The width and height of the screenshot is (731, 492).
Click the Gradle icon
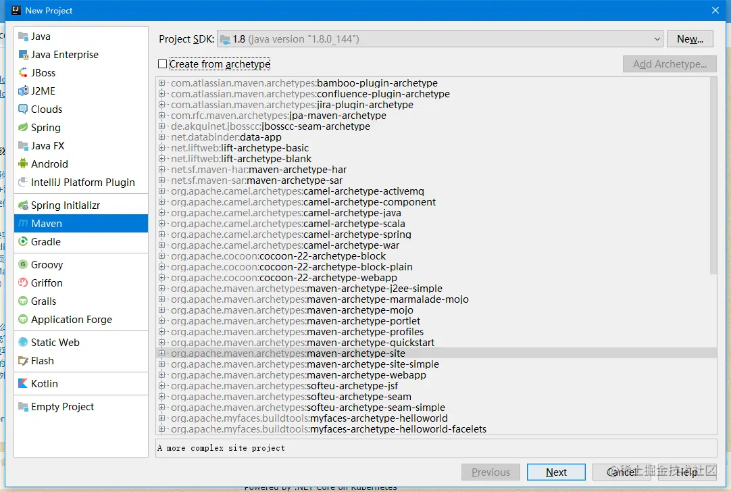point(23,241)
